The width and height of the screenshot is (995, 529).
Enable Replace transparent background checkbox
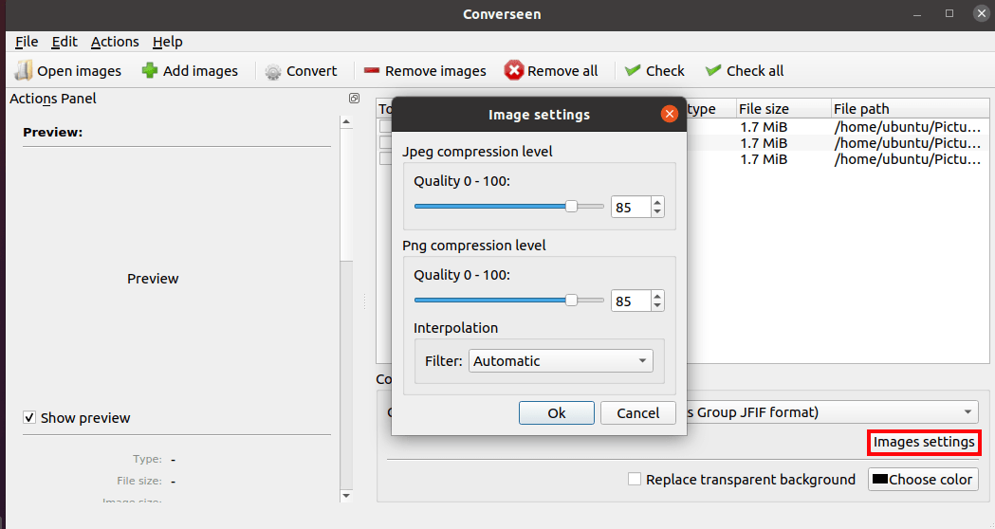coord(634,479)
